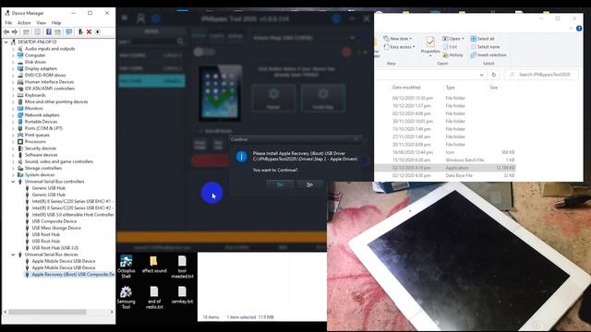This screenshot has height=332, width=591.
Task: Collapse Universal Serial Bus controllers node
Action: click(13, 182)
